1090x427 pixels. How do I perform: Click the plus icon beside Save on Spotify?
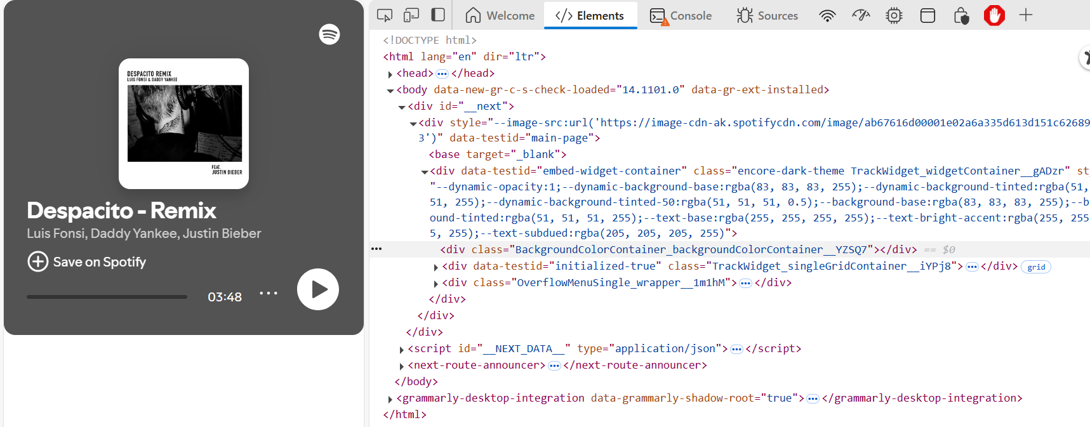(x=38, y=261)
